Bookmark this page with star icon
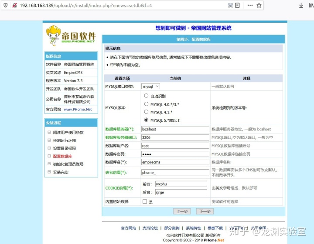The image size is (314, 244). (x=259, y=5)
